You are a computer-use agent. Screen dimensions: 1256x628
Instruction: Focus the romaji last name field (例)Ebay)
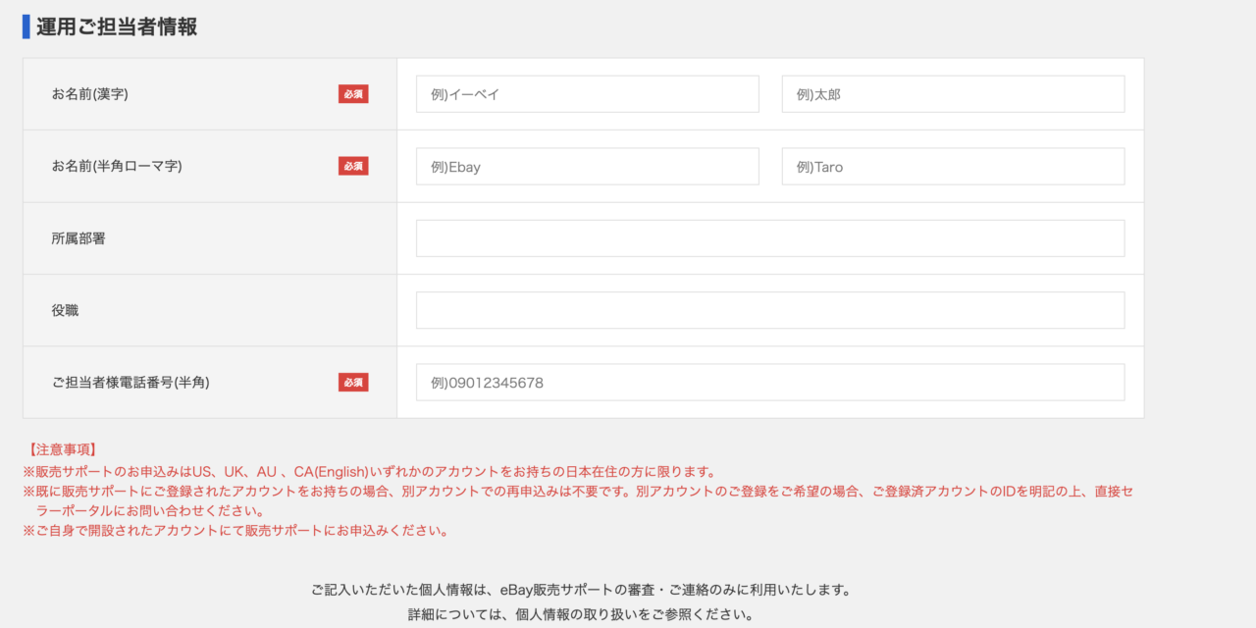(587, 167)
